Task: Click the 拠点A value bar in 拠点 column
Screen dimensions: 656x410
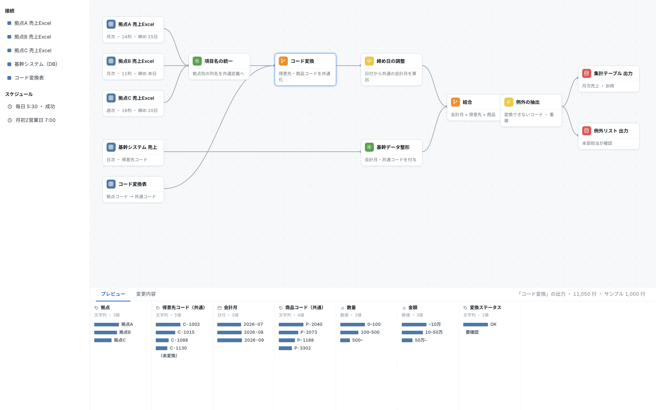Action: [107, 324]
